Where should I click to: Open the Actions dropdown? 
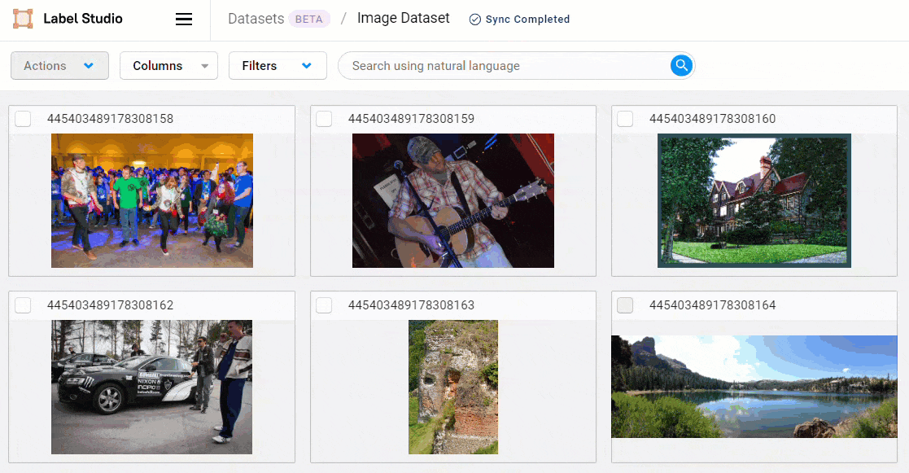(59, 65)
